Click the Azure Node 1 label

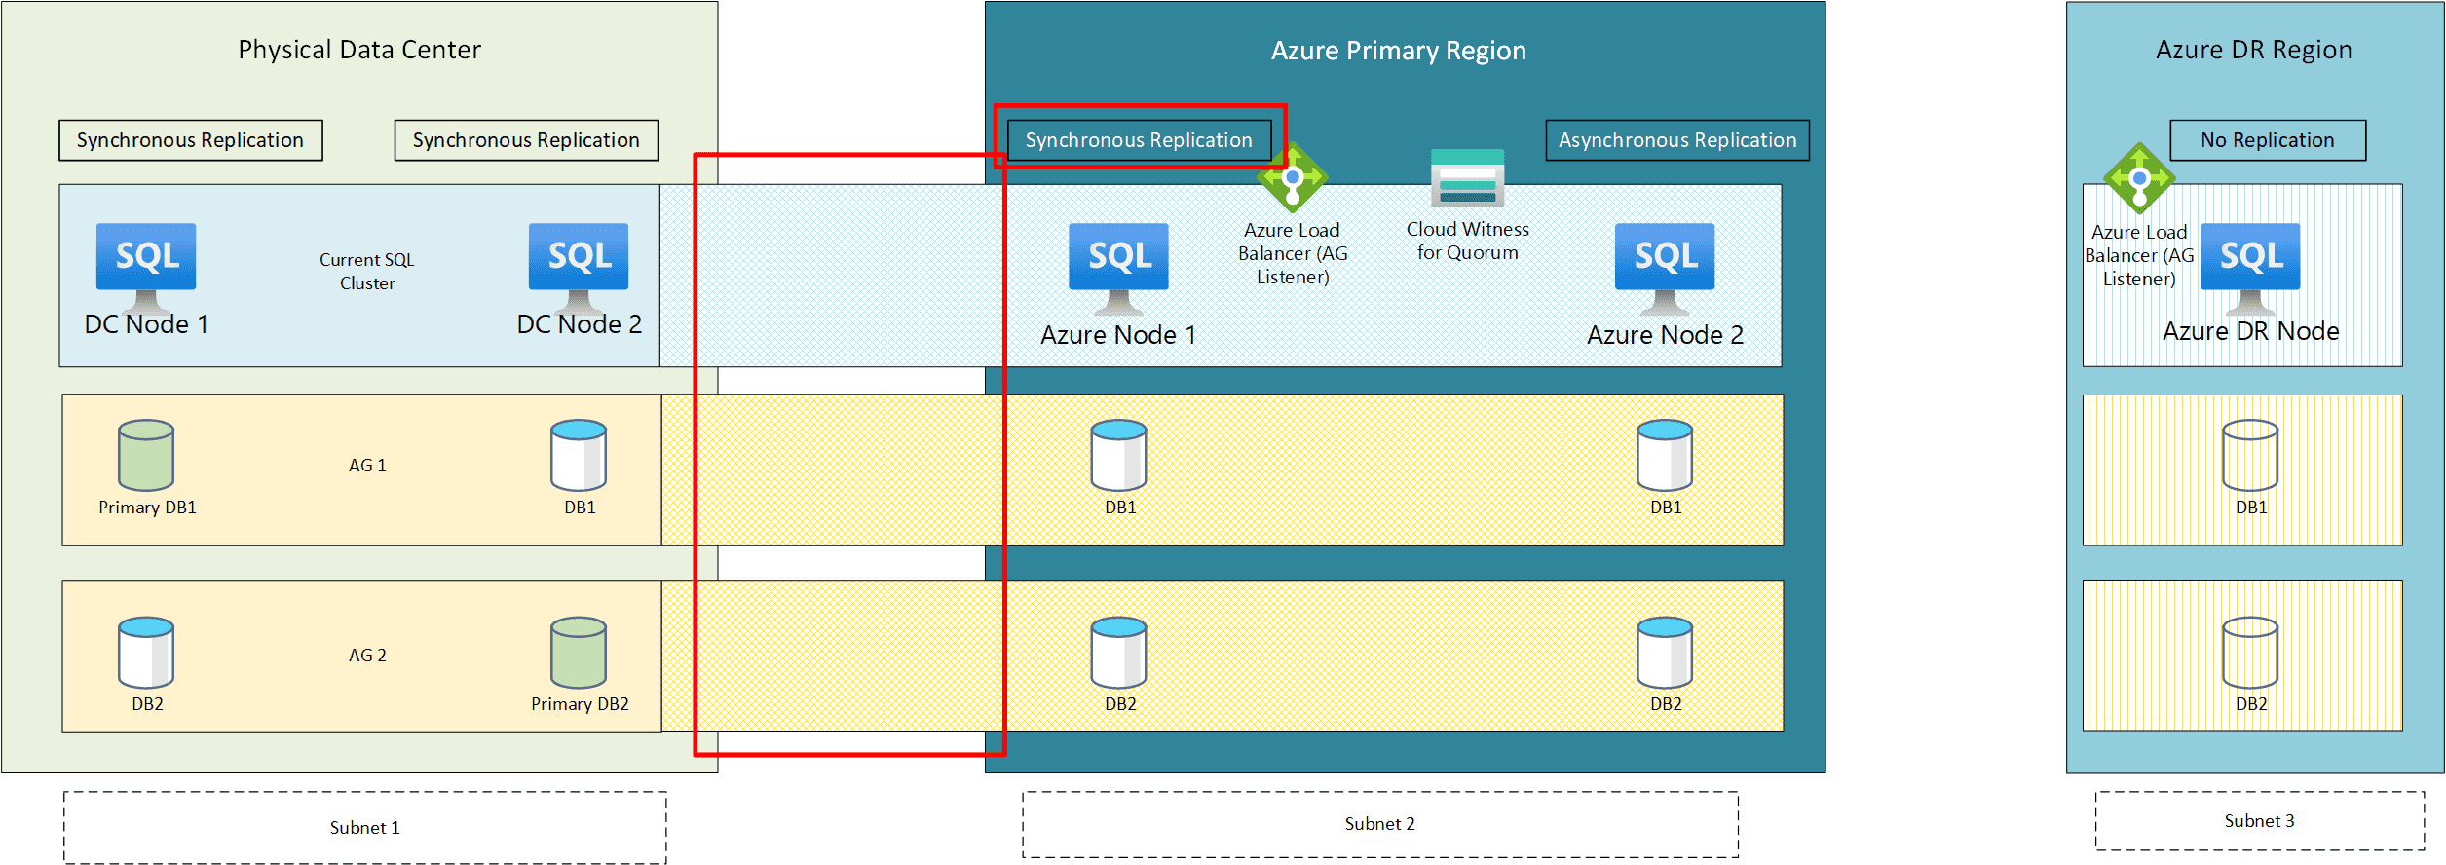pos(1118,335)
